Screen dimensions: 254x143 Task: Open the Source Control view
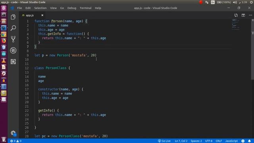click(x=13, y=39)
